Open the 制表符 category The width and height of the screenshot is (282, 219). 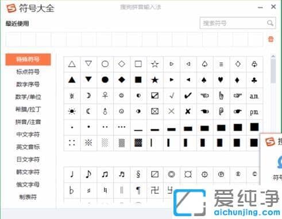point(28,197)
